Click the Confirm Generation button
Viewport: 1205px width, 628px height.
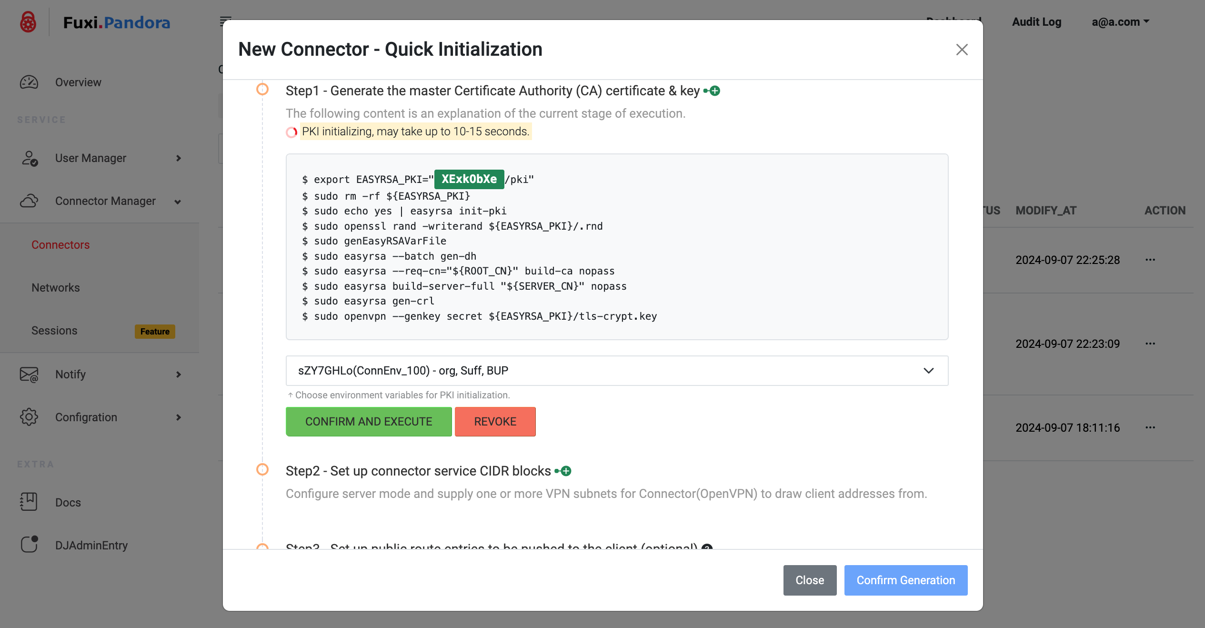coord(905,580)
